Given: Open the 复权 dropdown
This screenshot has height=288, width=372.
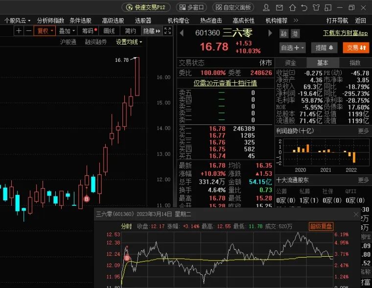Looking at the screenshot, I should tap(45, 31).
